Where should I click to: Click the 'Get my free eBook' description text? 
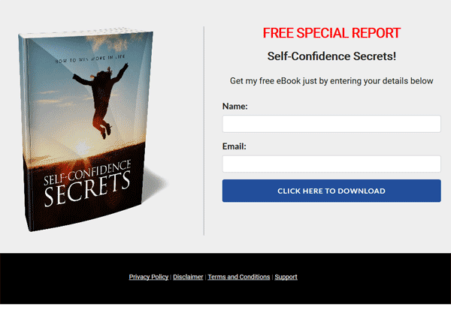(x=331, y=81)
